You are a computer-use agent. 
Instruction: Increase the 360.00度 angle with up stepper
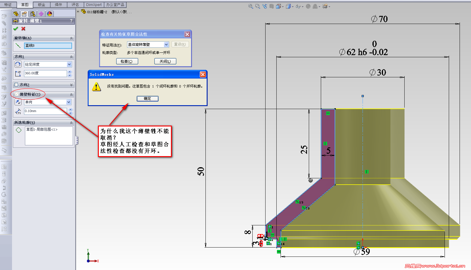click(70, 72)
